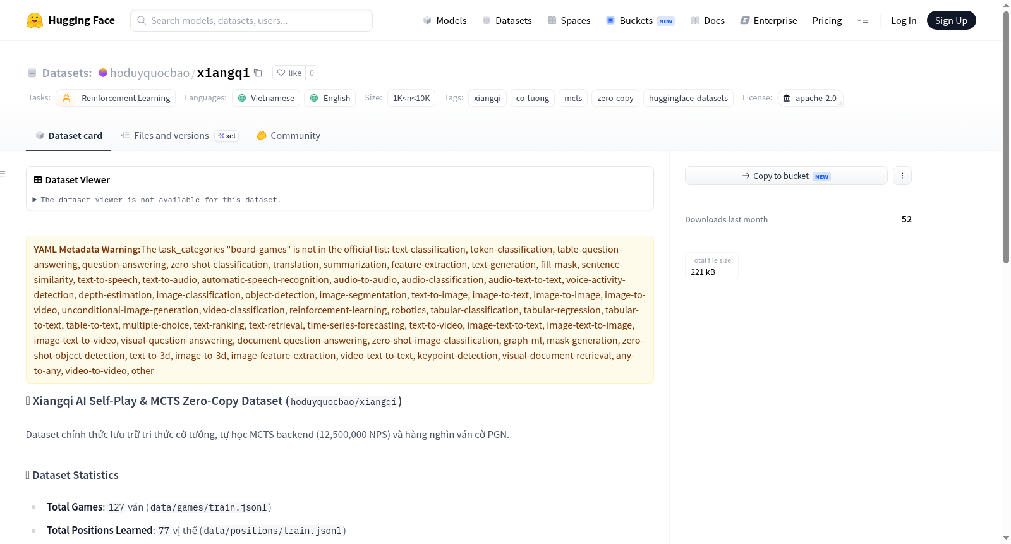Click the data/games/train.jsonl code text
The height and width of the screenshot is (544, 1011).
tap(209, 507)
